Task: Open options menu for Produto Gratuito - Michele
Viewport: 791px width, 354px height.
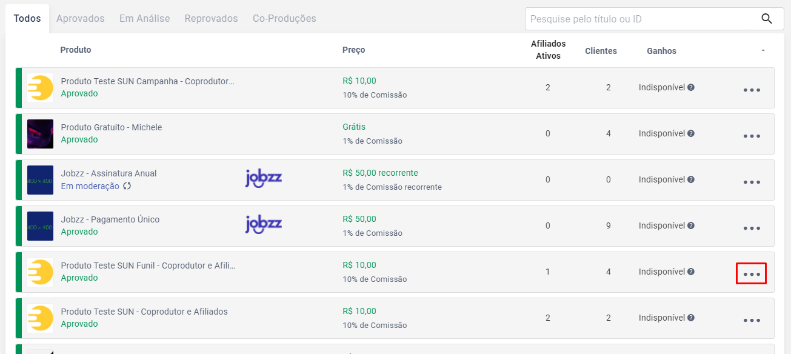Action: [752, 136]
